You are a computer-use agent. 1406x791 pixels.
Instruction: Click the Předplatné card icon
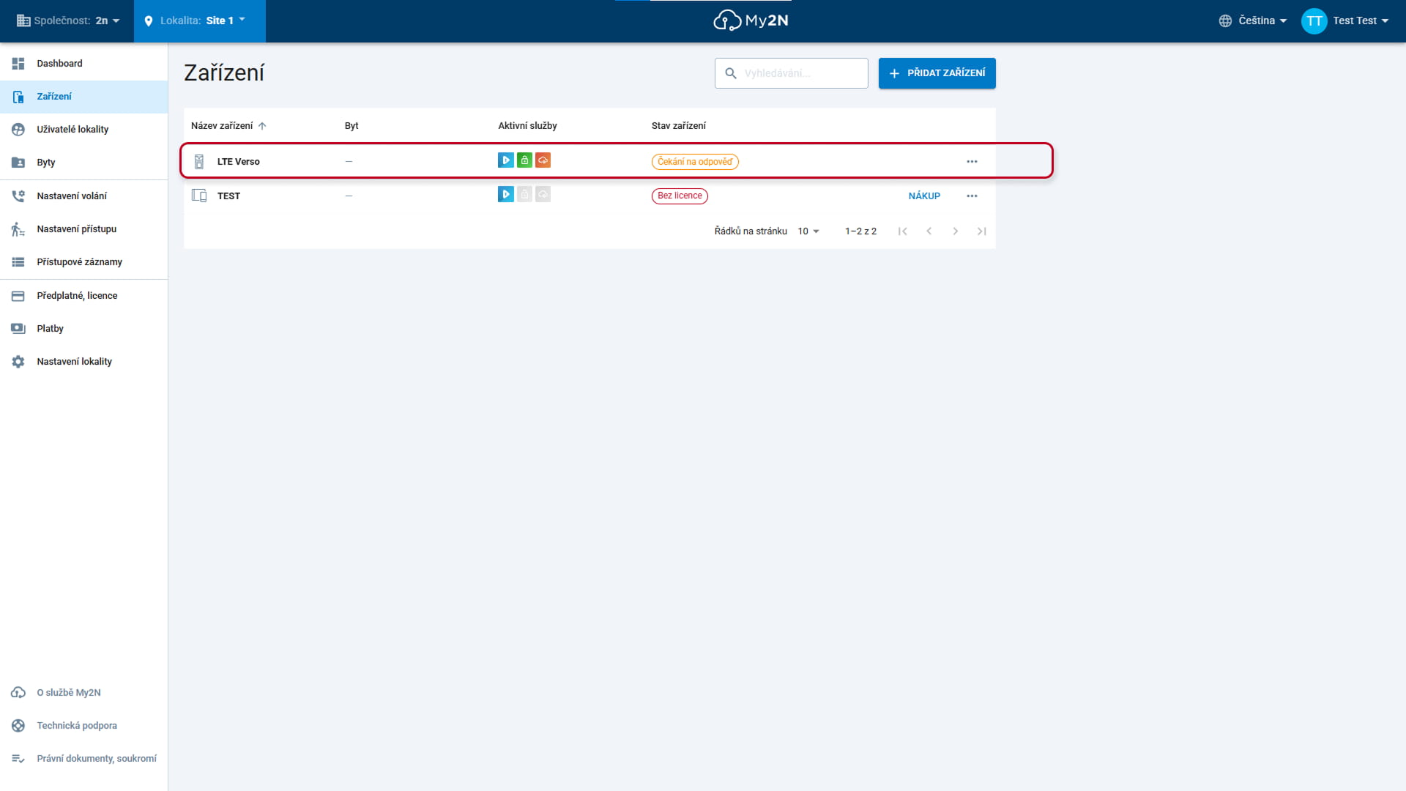(x=18, y=296)
